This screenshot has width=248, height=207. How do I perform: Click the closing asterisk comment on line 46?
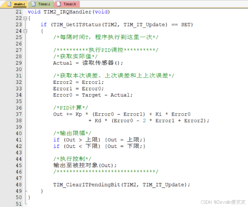pos(106,171)
